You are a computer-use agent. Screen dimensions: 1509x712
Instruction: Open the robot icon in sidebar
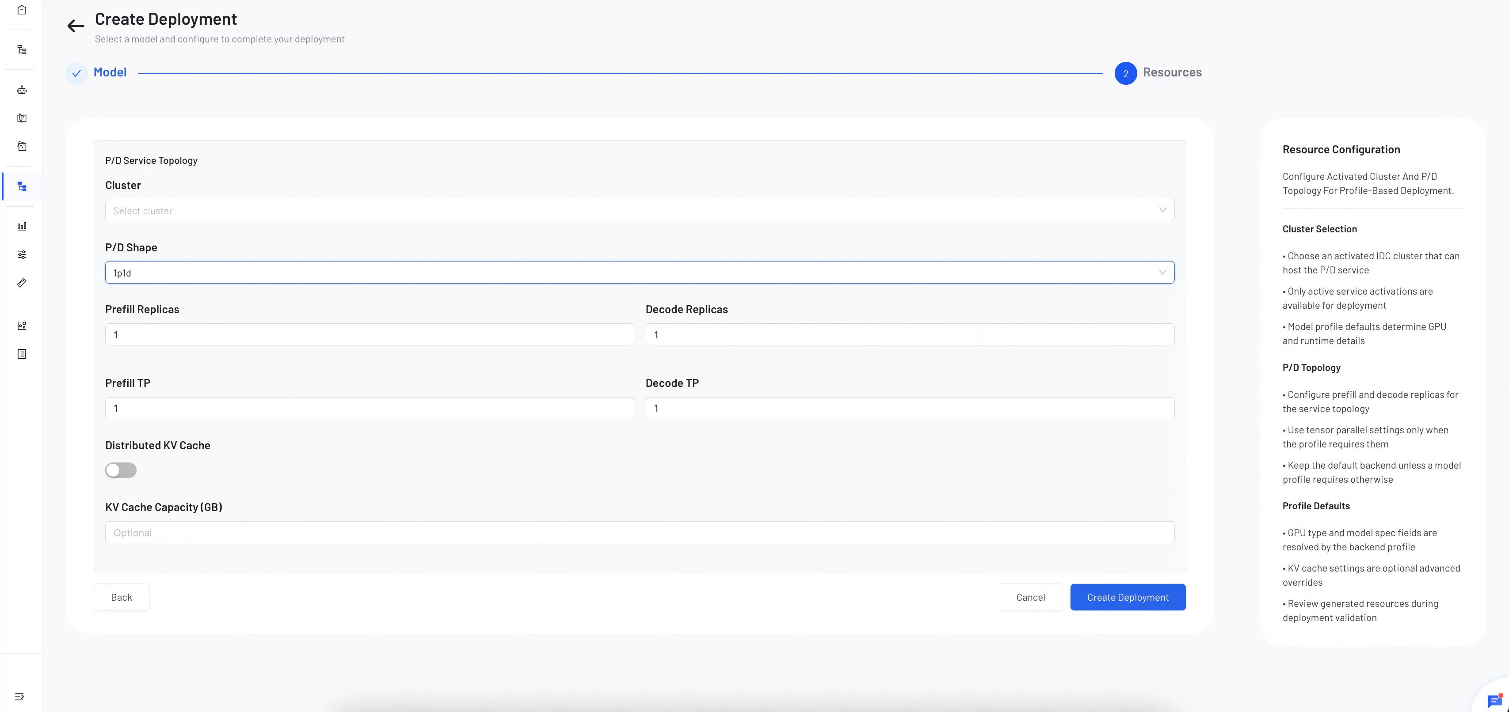click(22, 90)
